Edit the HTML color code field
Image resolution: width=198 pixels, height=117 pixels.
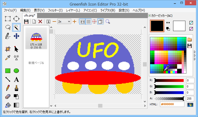172,104
